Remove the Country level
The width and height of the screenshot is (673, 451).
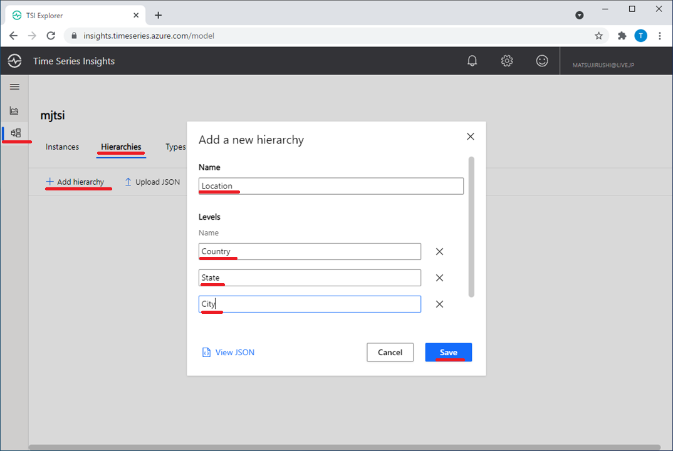point(439,251)
